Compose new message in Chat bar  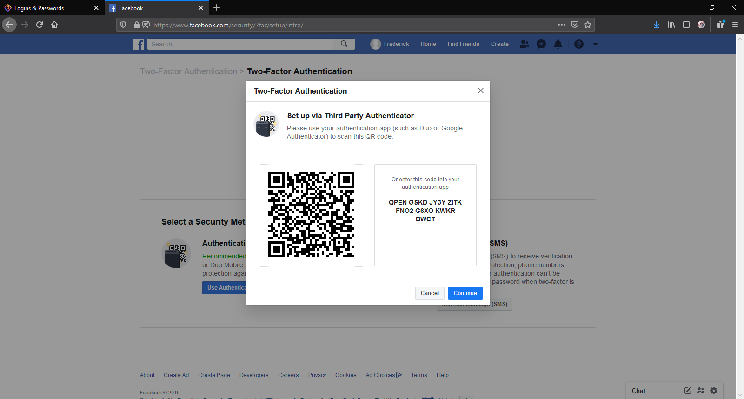pyautogui.click(x=688, y=391)
